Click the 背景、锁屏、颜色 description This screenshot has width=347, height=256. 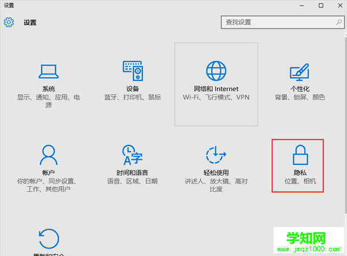tap(300, 97)
